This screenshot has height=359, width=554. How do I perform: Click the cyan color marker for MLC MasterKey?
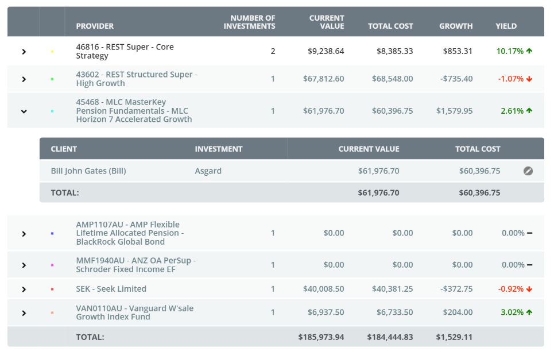pos(52,111)
